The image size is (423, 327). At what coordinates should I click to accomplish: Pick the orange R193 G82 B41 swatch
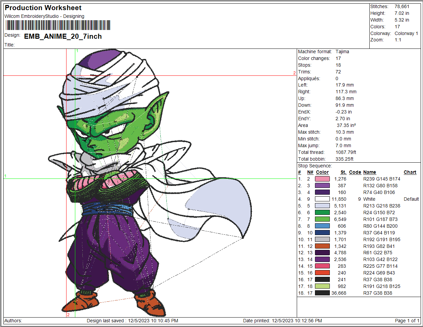click(x=322, y=246)
